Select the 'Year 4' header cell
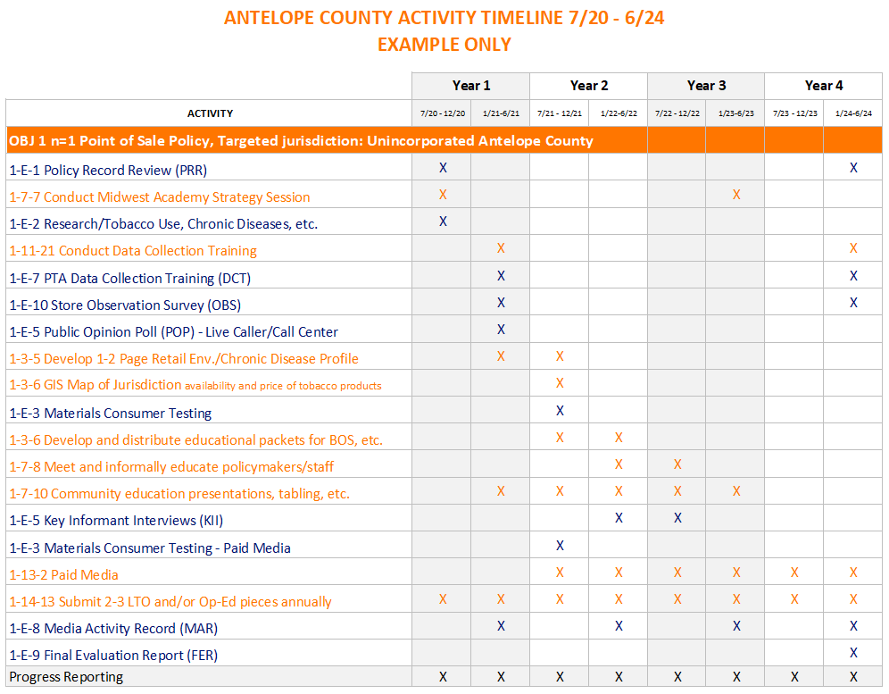Image resolution: width=889 pixels, height=694 pixels. (x=823, y=86)
